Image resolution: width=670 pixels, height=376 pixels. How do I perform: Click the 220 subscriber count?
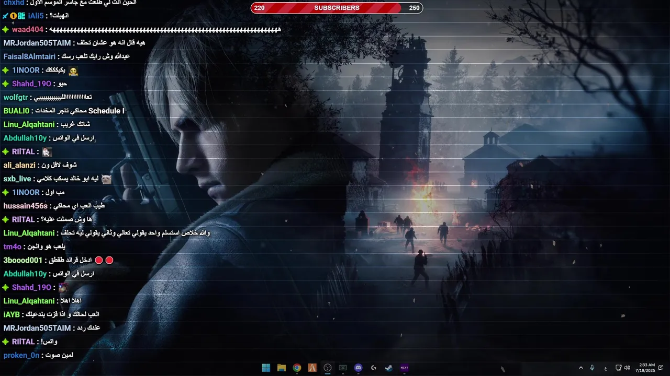coord(259,8)
